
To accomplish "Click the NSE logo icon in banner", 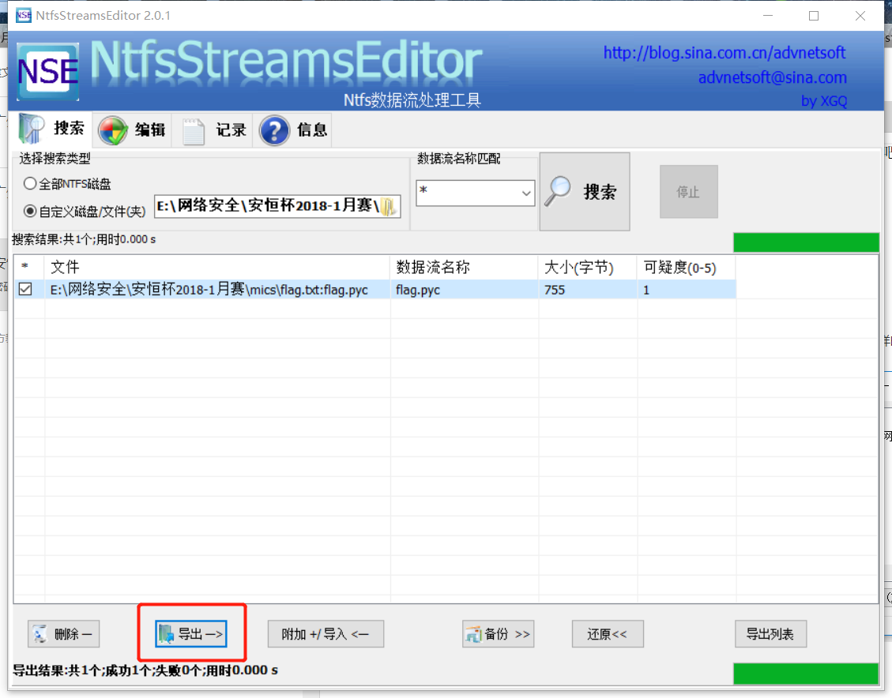I will [47, 72].
